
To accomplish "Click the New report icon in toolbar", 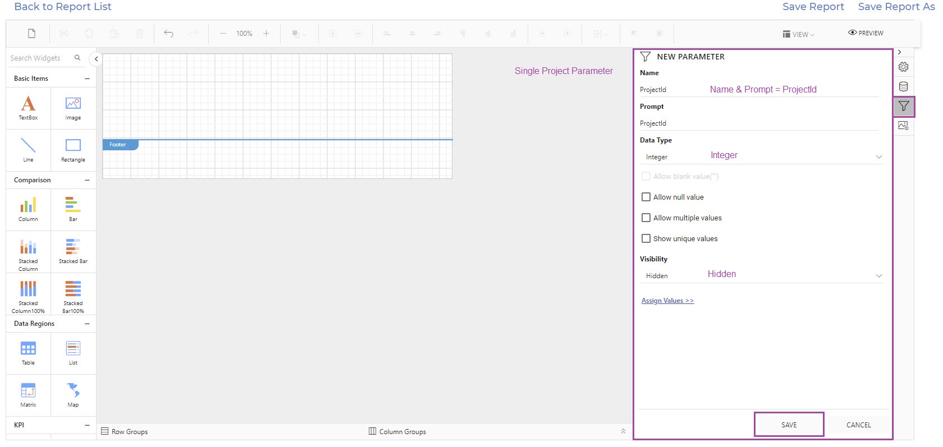I will click(32, 34).
